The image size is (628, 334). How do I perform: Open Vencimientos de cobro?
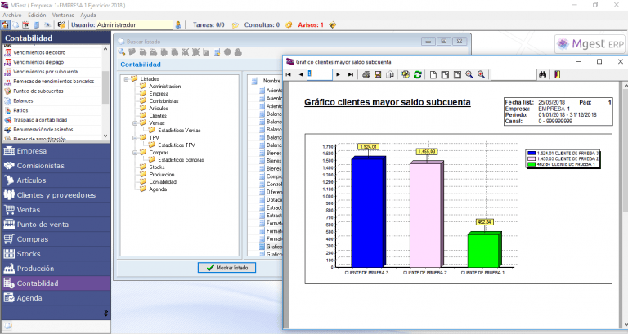coord(39,52)
